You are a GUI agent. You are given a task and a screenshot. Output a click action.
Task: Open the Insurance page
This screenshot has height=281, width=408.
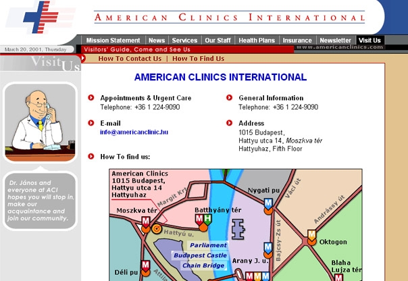(x=297, y=41)
